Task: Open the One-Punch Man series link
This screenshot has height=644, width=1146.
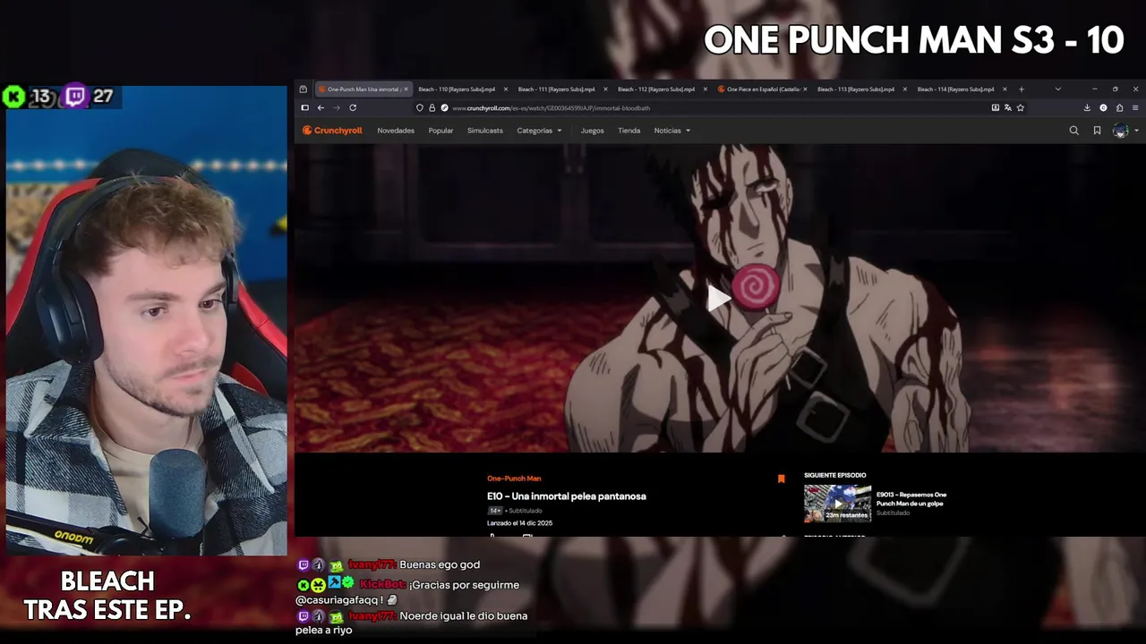Action: tap(514, 479)
